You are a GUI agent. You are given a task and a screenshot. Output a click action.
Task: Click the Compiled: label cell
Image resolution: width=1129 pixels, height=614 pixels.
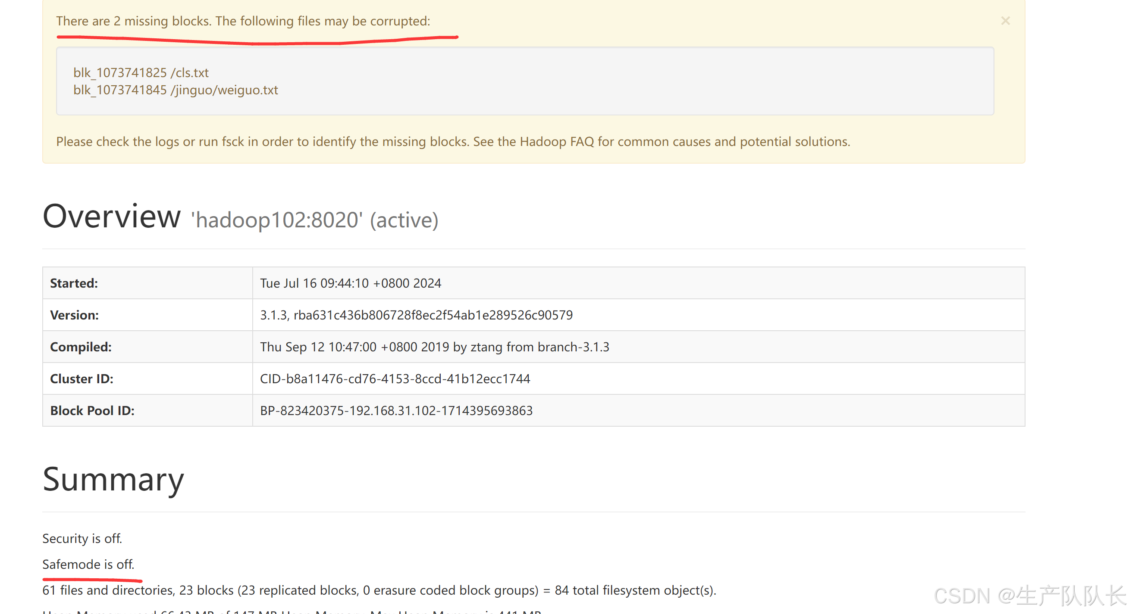[x=147, y=347]
